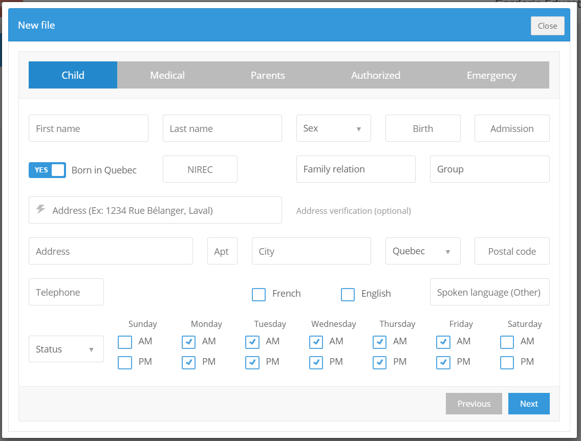Click the Birth date field

pos(423,128)
